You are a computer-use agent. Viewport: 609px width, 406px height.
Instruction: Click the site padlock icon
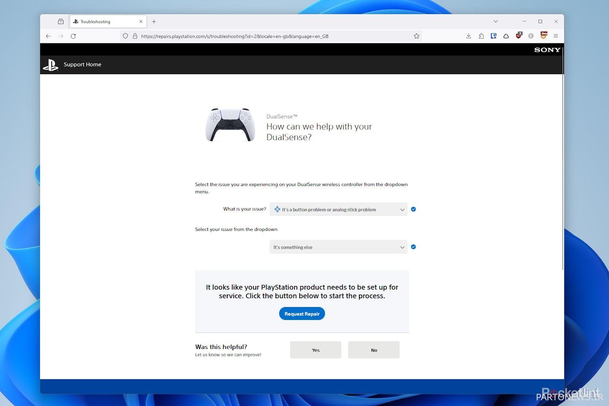pyautogui.click(x=135, y=36)
